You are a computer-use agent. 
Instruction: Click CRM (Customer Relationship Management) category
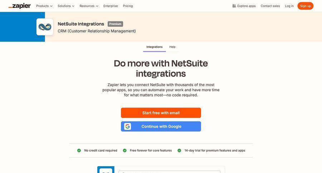tap(97, 31)
